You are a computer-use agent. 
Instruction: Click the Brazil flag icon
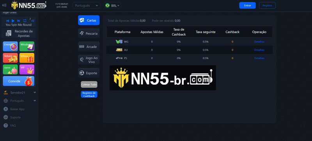(108, 5)
